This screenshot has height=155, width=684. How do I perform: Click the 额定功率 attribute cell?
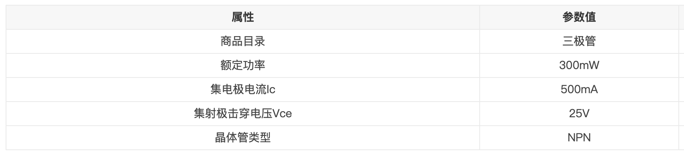point(242,65)
